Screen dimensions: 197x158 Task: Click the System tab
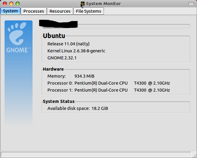pos(10,11)
